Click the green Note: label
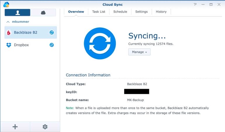This screenshot has height=132, width=225. tap(70, 108)
